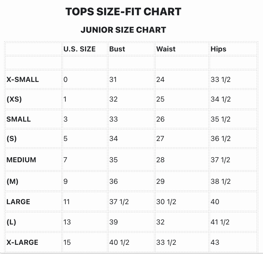Viewport: 263px width, 254px height.
Task: Select the Bust value 39
Action: click(113, 222)
